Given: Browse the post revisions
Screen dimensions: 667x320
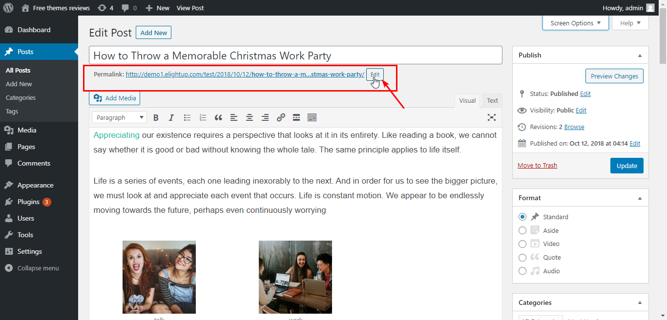Looking at the screenshot, I should pos(574,127).
